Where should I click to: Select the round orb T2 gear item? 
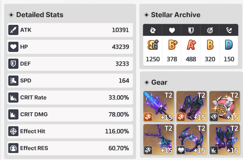pyautogui.click(x=225, y=106)
